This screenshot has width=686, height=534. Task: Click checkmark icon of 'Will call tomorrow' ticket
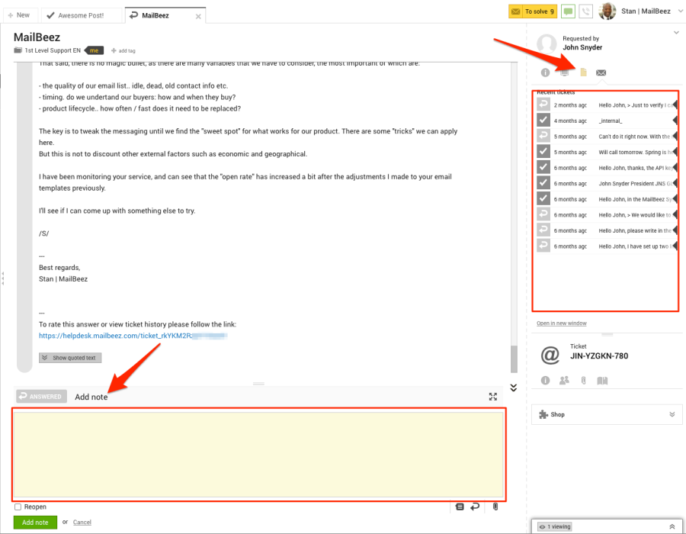[x=543, y=152]
